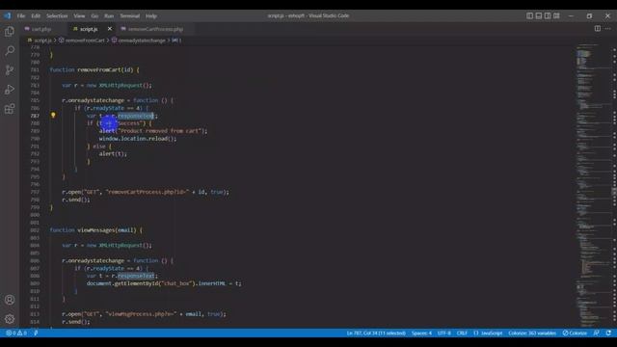Click onreadystatechange in the breadcrumb
Image resolution: width=617 pixels, height=347 pixels.
[x=142, y=40]
